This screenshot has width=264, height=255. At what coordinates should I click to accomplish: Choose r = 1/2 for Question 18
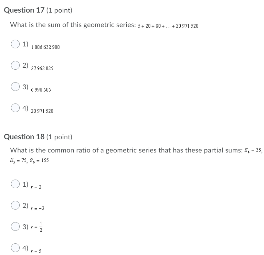click(x=15, y=227)
